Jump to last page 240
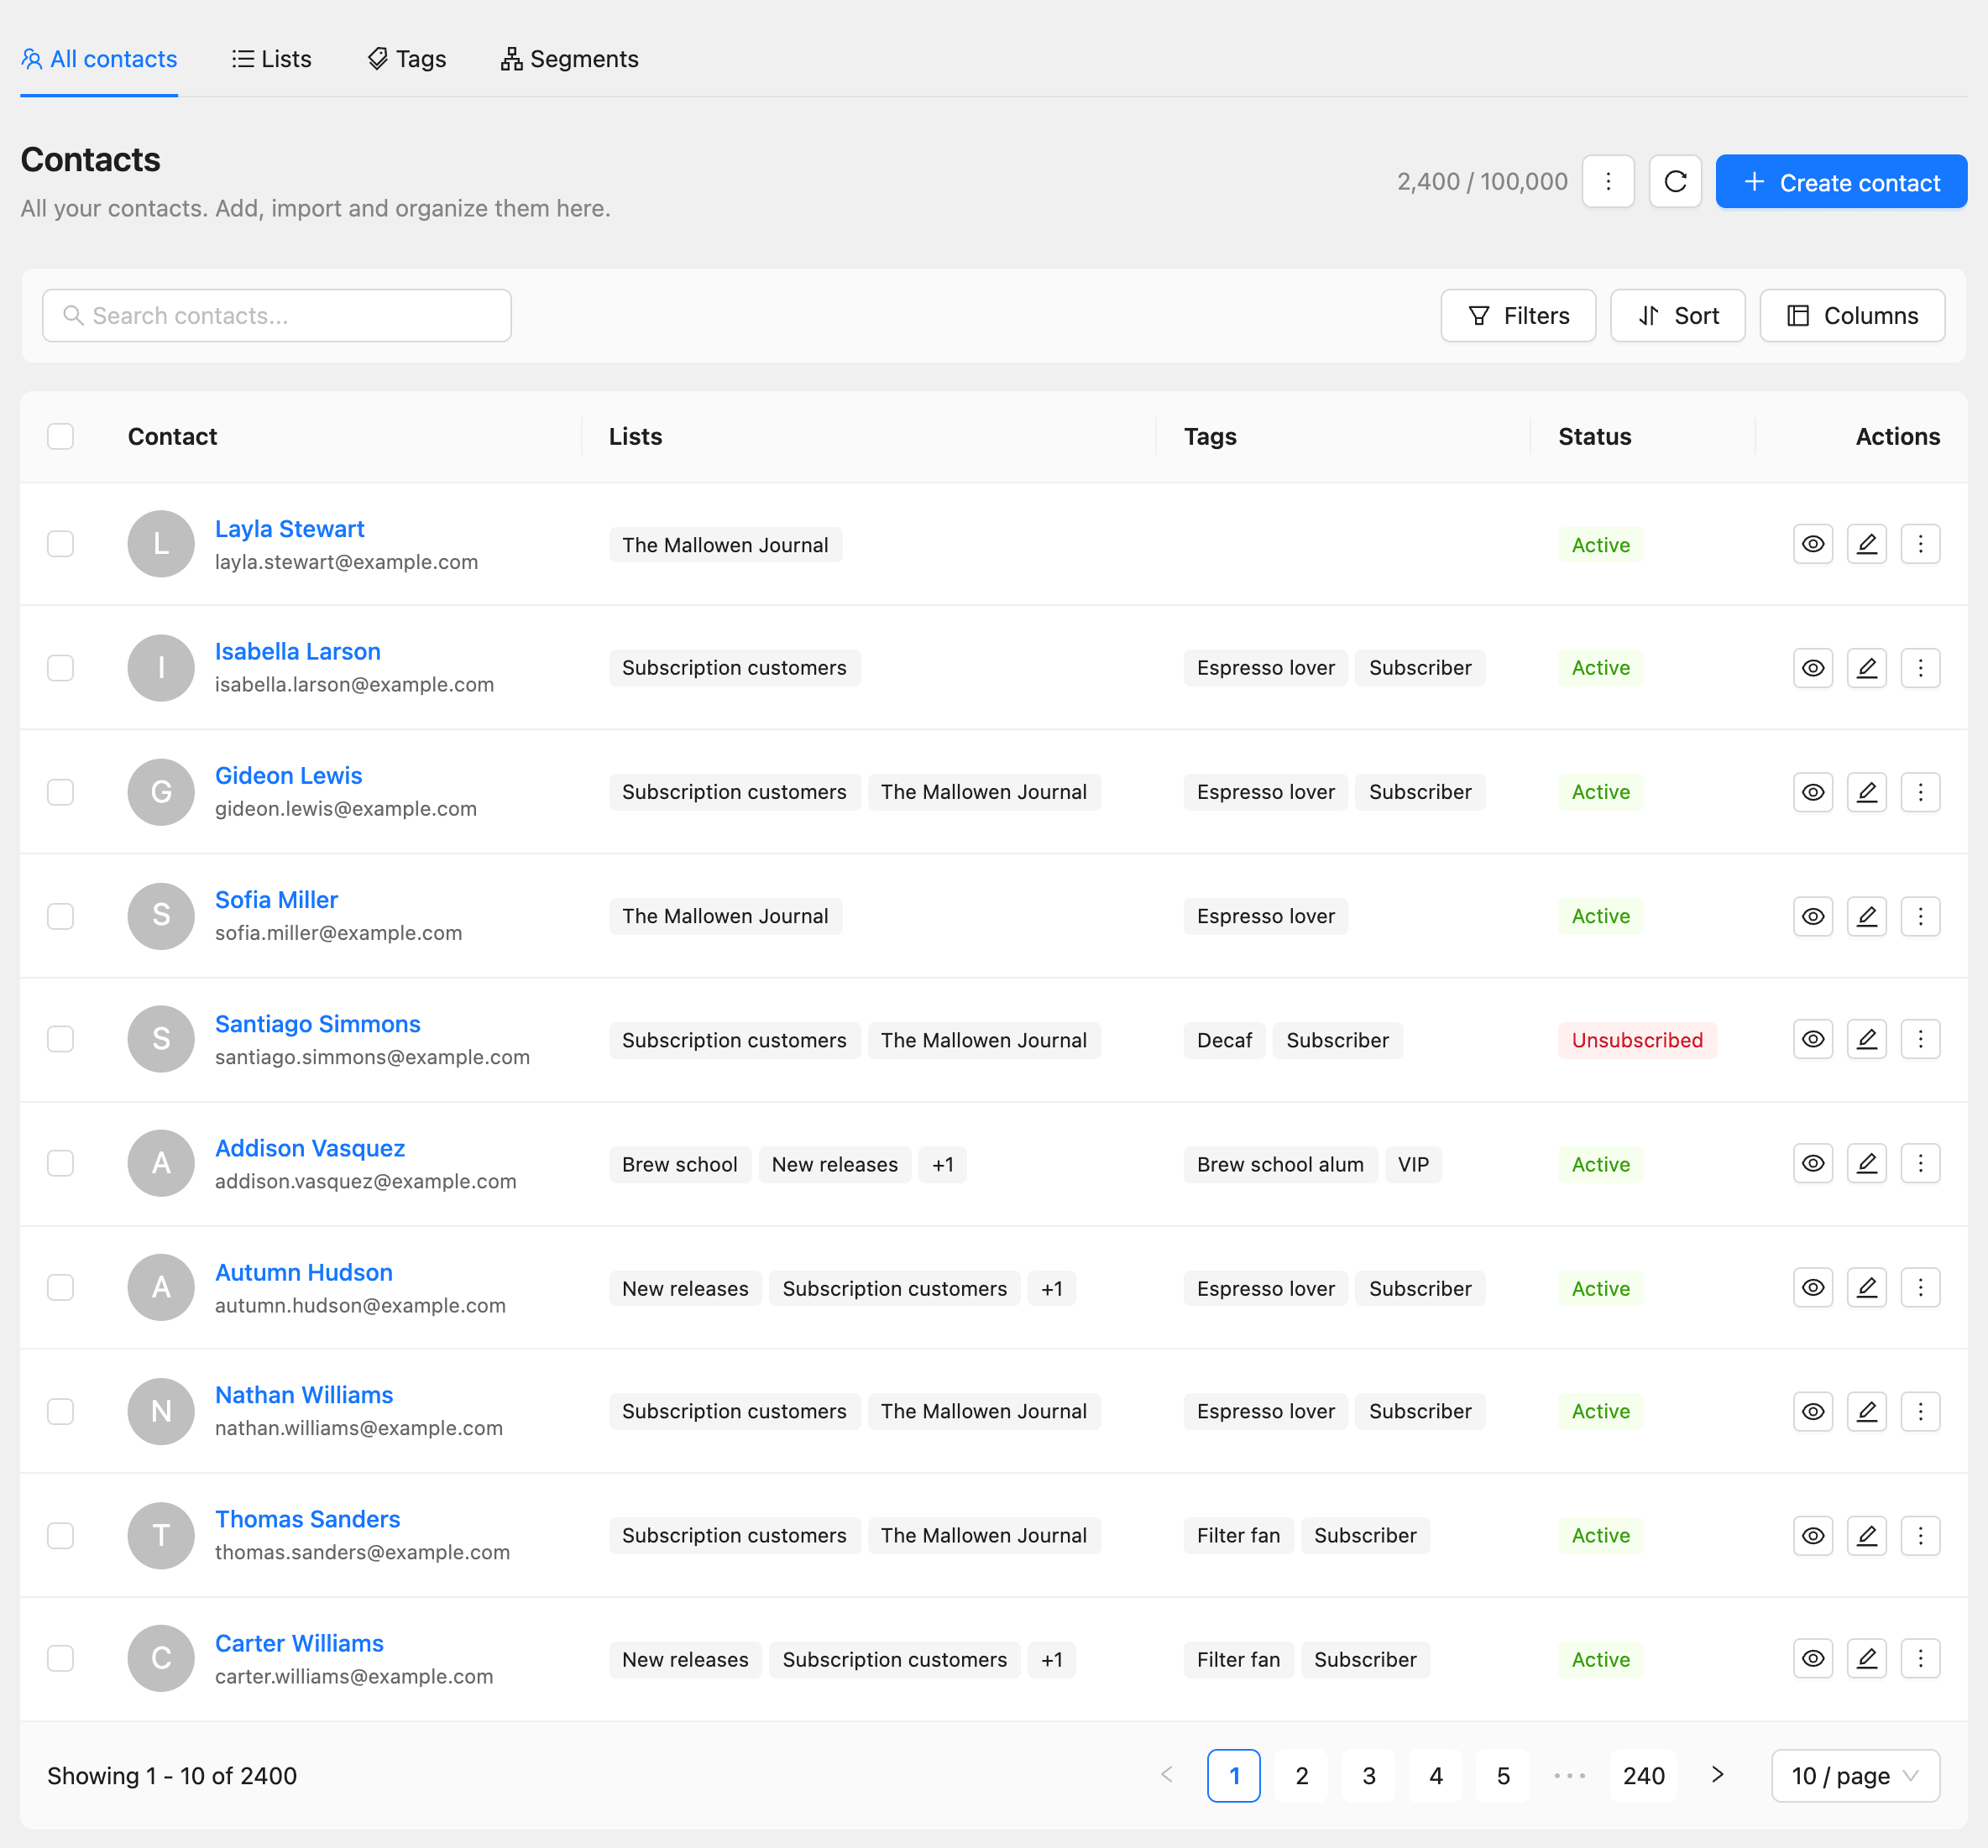The image size is (1988, 1848). tap(1643, 1775)
